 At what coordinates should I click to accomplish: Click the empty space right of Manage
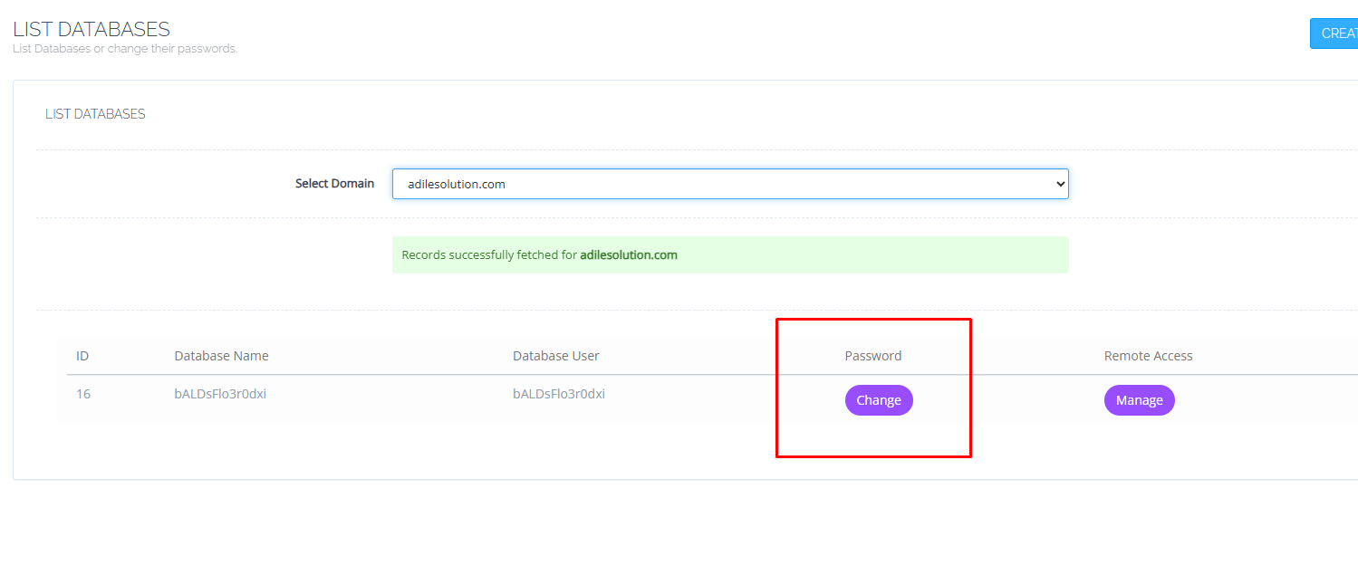(x=1268, y=400)
